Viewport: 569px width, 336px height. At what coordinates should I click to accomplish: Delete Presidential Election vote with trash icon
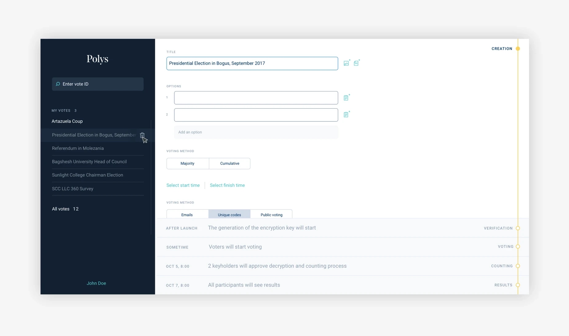click(142, 135)
